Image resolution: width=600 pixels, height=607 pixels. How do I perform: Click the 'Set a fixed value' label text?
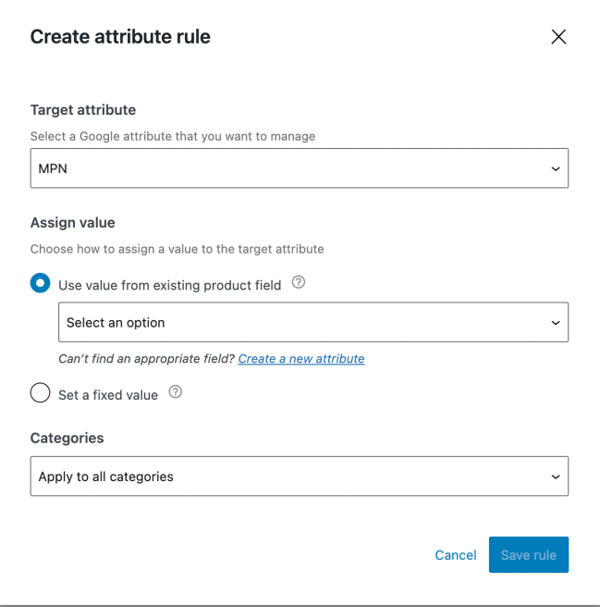108,395
